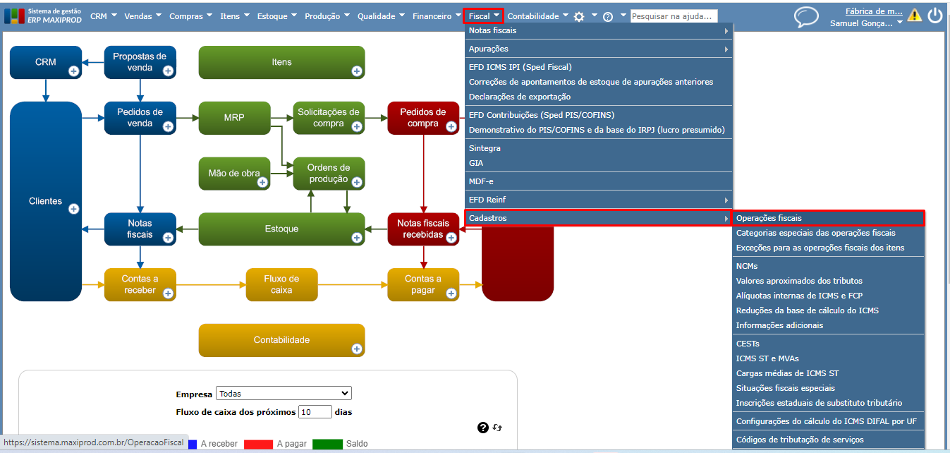Screen dimensions: 950x453
Task: Click the Fiscal menu in top bar
Action: 484,16
